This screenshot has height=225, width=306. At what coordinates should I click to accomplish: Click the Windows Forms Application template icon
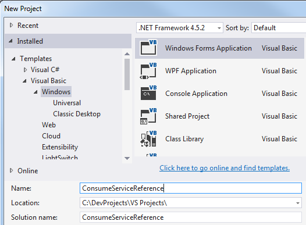pos(148,48)
